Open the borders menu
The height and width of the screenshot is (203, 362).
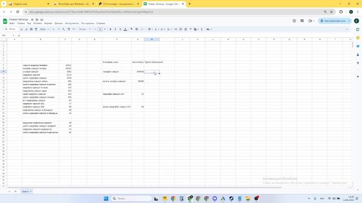pos(137,29)
